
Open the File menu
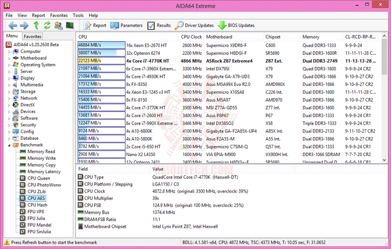[9, 15]
